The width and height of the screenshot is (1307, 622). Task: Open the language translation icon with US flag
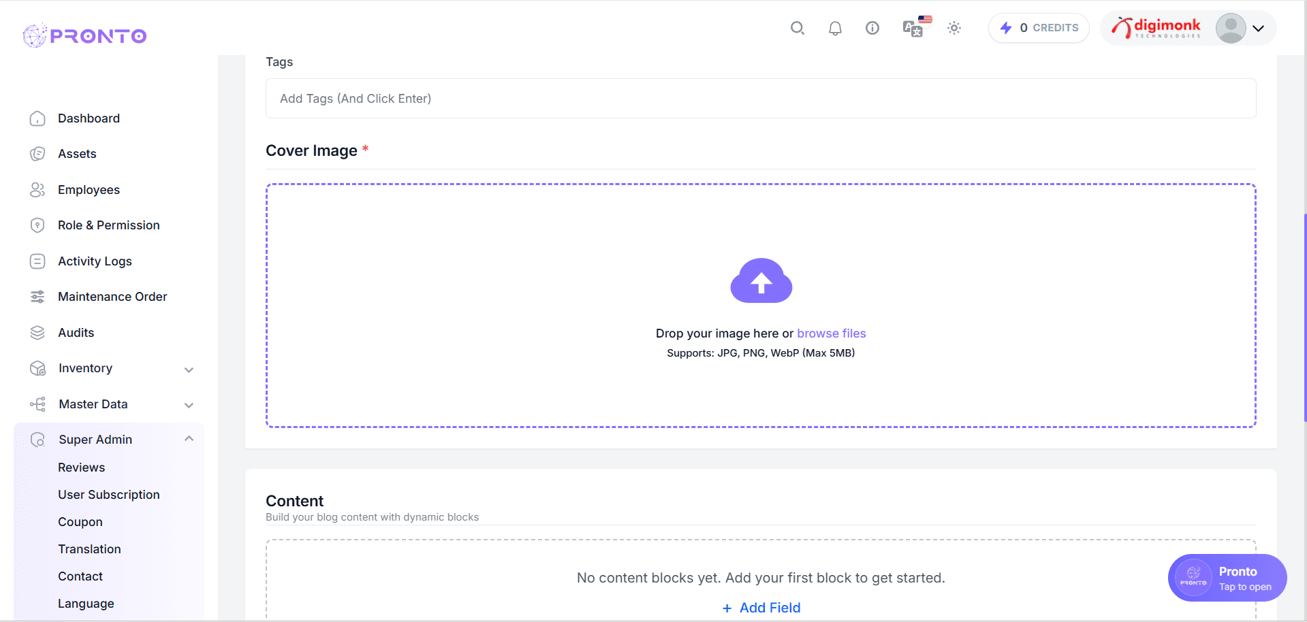point(915,30)
